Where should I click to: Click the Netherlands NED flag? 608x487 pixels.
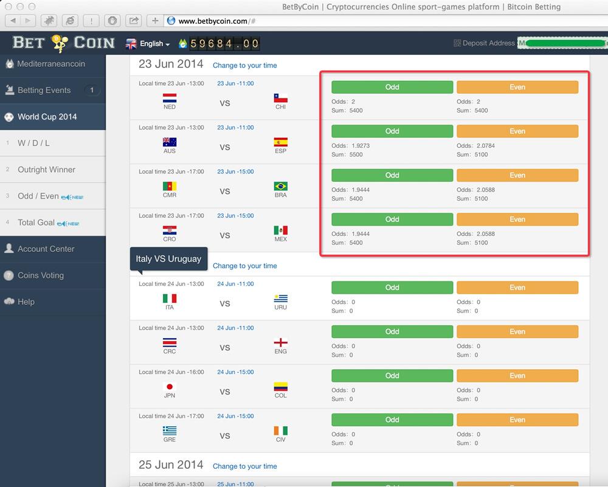click(x=170, y=98)
